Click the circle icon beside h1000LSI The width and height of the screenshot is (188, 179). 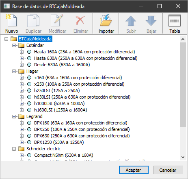click(29, 103)
